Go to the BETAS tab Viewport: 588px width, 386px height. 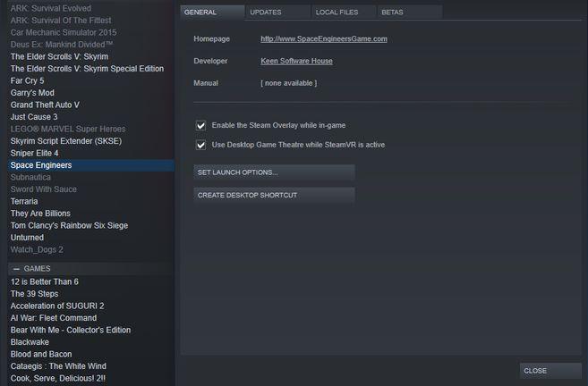pos(392,12)
